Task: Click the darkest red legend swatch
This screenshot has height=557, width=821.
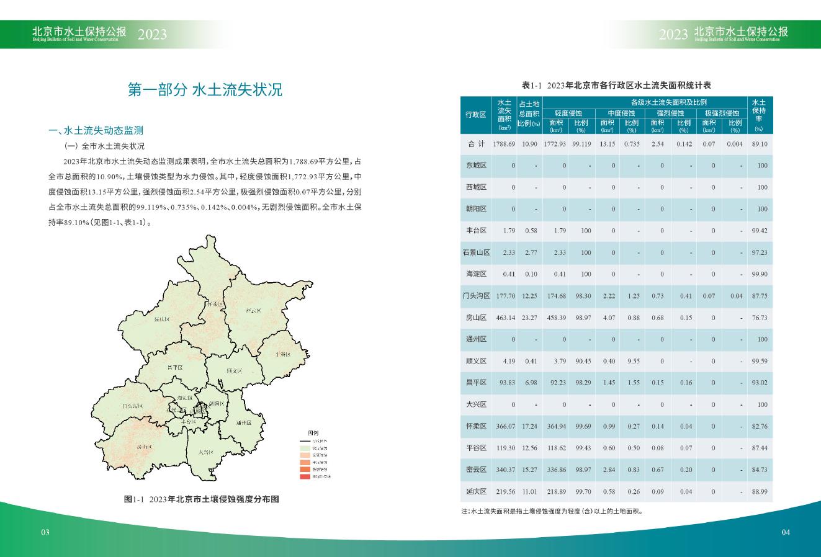Action: pyautogui.click(x=304, y=476)
